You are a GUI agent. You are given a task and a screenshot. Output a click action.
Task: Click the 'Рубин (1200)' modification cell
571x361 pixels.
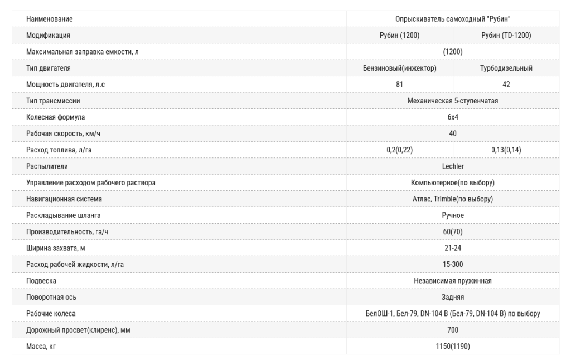click(399, 36)
